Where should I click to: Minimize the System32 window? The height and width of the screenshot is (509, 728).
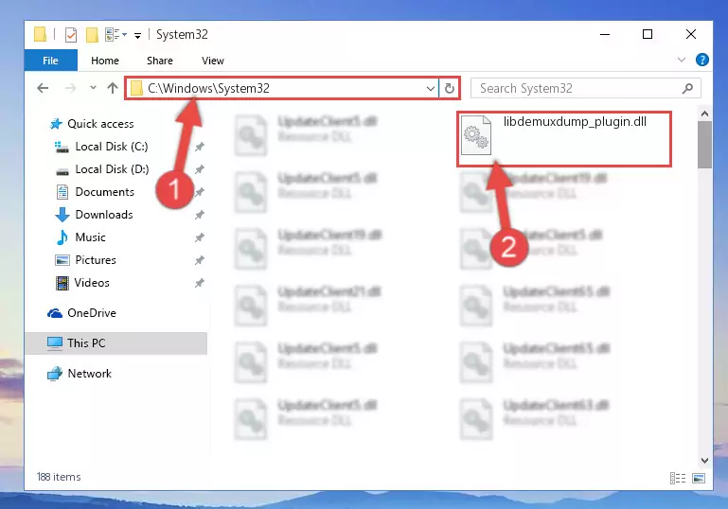605,34
